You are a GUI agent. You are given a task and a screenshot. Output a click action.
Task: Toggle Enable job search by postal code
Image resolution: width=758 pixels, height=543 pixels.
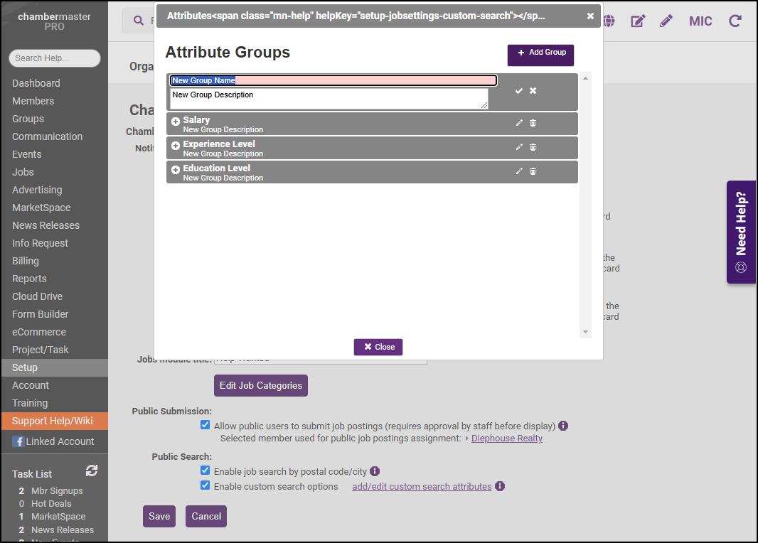(x=205, y=471)
